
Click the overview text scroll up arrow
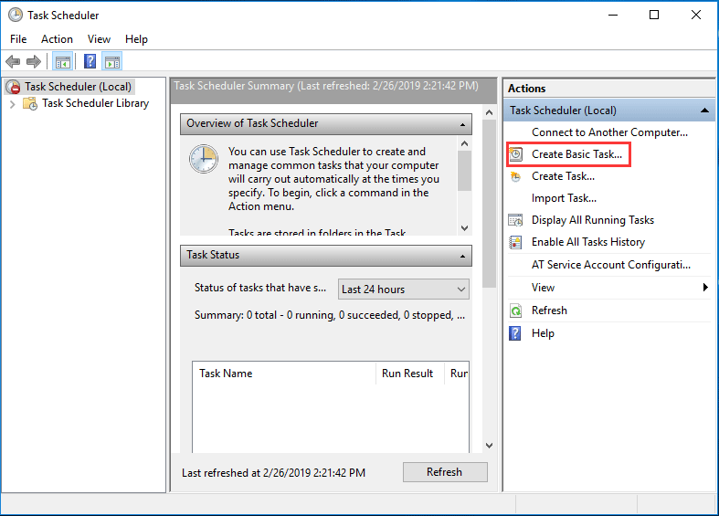point(464,144)
